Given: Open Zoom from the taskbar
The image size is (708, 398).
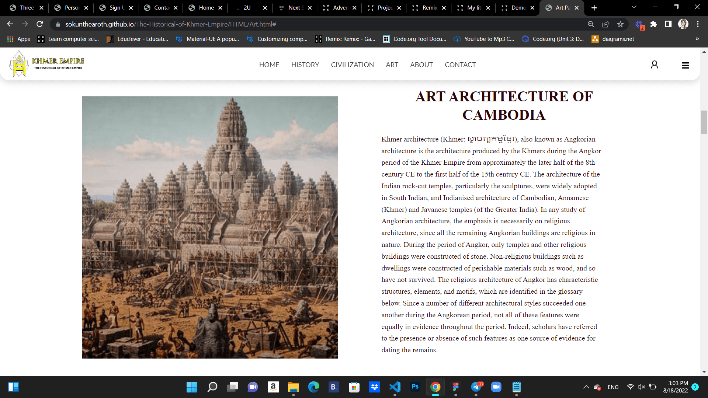Looking at the screenshot, I should pyautogui.click(x=496, y=387).
